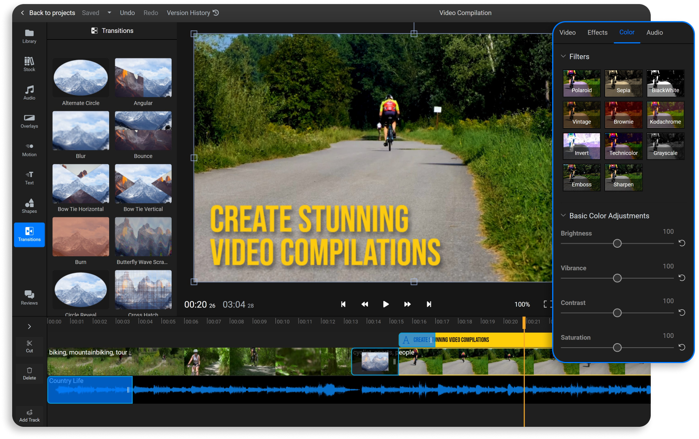Open the dropdown arrow beside Saved
The height and width of the screenshot is (439, 699).
click(109, 13)
